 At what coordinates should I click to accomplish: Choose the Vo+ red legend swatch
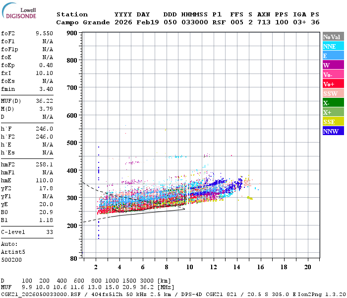[x=333, y=84]
